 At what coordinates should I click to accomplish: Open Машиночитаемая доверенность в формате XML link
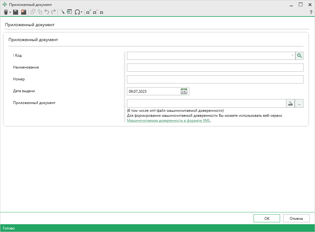point(169,121)
